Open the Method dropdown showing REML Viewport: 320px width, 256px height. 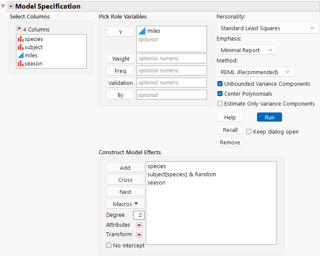(x=256, y=72)
